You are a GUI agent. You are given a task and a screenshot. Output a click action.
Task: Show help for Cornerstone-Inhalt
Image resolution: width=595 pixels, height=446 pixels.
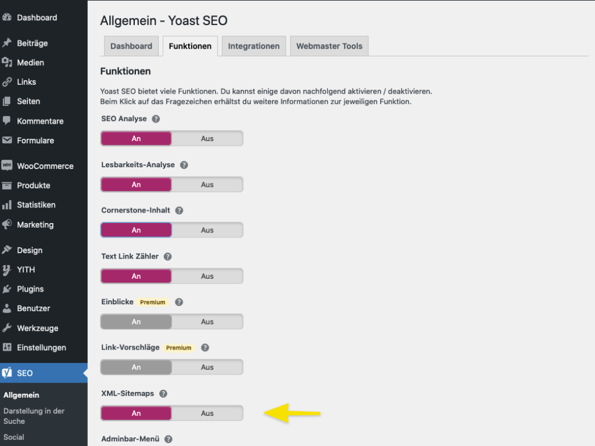(179, 210)
